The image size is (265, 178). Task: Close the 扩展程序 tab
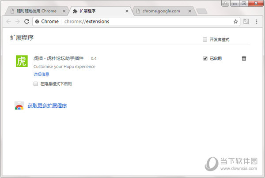tap(127, 11)
